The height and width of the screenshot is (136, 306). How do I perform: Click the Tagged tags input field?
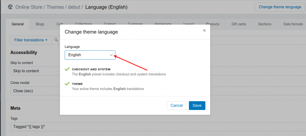coord(158,127)
